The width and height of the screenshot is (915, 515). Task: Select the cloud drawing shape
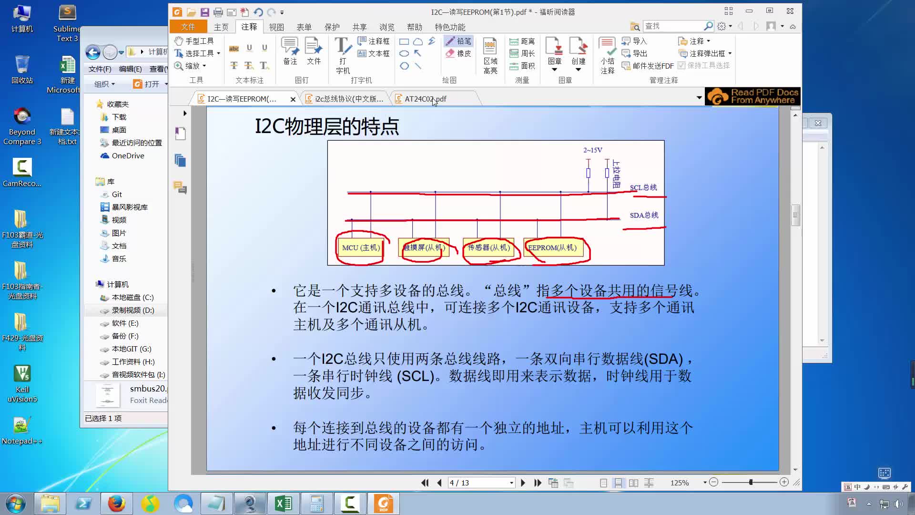pyautogui.click(x=418, y=41)
